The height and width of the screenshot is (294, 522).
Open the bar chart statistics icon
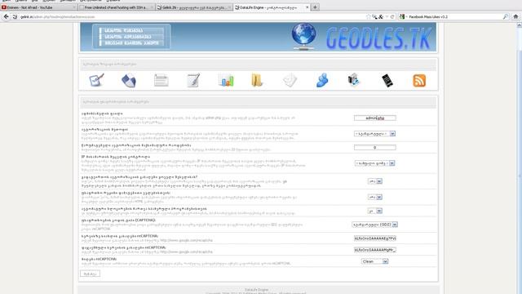[226, 80]
